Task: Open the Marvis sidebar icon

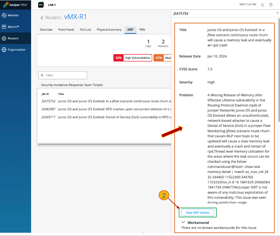Action: pos(4,27)
